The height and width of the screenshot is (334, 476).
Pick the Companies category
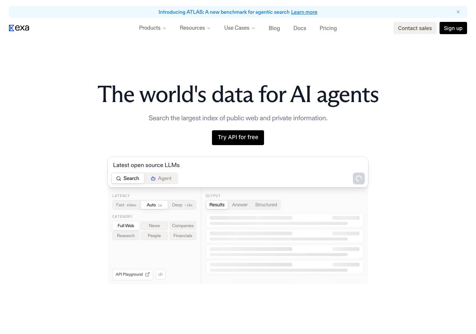(x=183, y=226)
